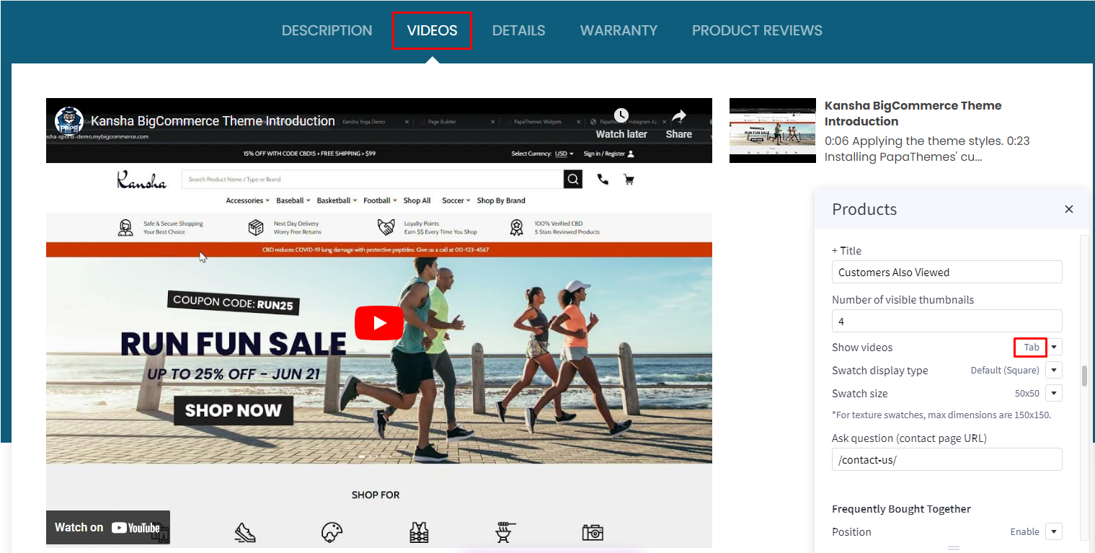Edit the Customers Also Viewed title field
The width and height of the screenshot is (1095, 553).
click(947, 272)
